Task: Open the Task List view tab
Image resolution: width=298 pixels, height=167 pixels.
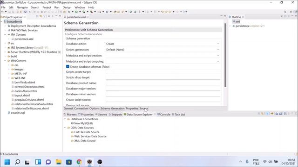Action: pos(178,115)
